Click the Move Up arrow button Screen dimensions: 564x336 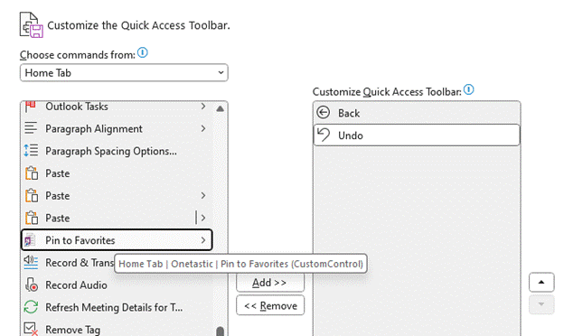541,283
